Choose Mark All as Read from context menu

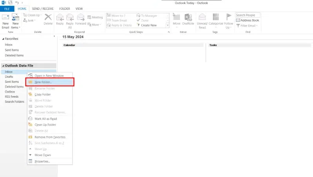[50, 119]
